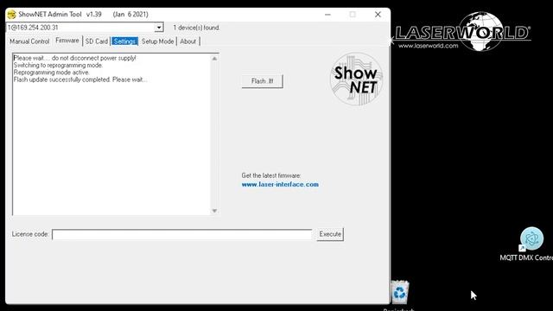Viewport: 553px width, 311px height.
Task: Go to the Setup Mode tab
Action: pyautogui.click(x=157, y=41)
